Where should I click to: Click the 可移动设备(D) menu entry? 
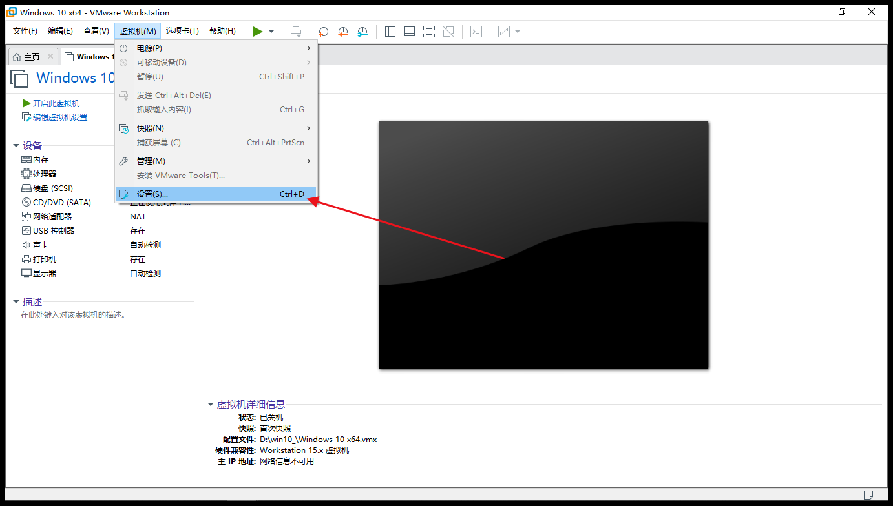click(216, 63)
